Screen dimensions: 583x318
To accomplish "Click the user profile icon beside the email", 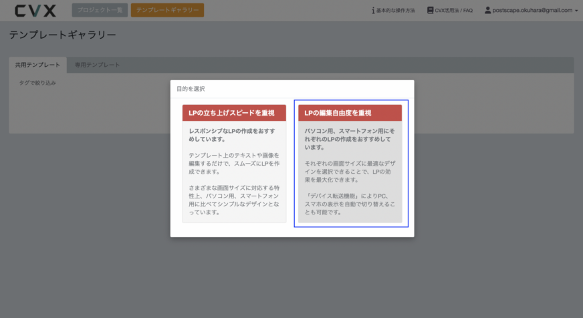I will click(488, 11).
